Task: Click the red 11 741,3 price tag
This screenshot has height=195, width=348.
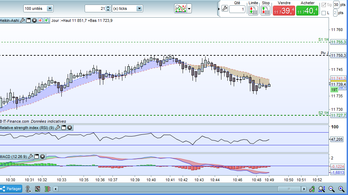Action: coord(338,78)
